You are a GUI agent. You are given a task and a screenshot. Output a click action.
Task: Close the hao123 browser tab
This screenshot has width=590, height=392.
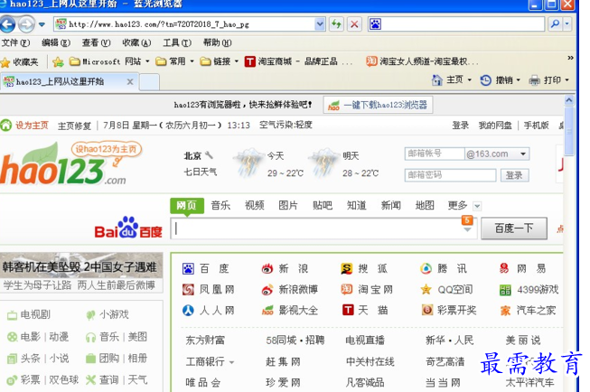pyautogui.click(x=130, y=81)
